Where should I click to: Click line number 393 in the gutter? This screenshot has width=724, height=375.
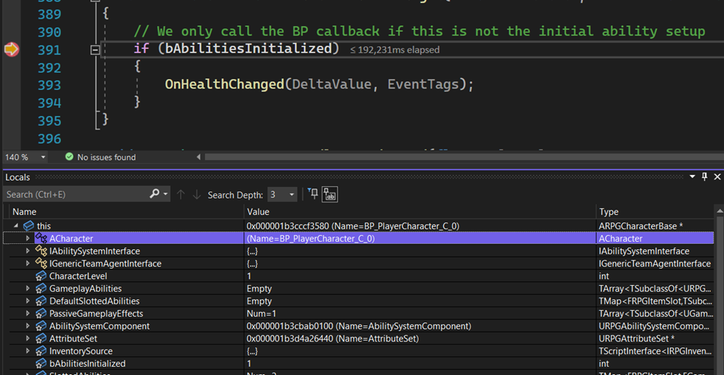click(x=49, y=86)
